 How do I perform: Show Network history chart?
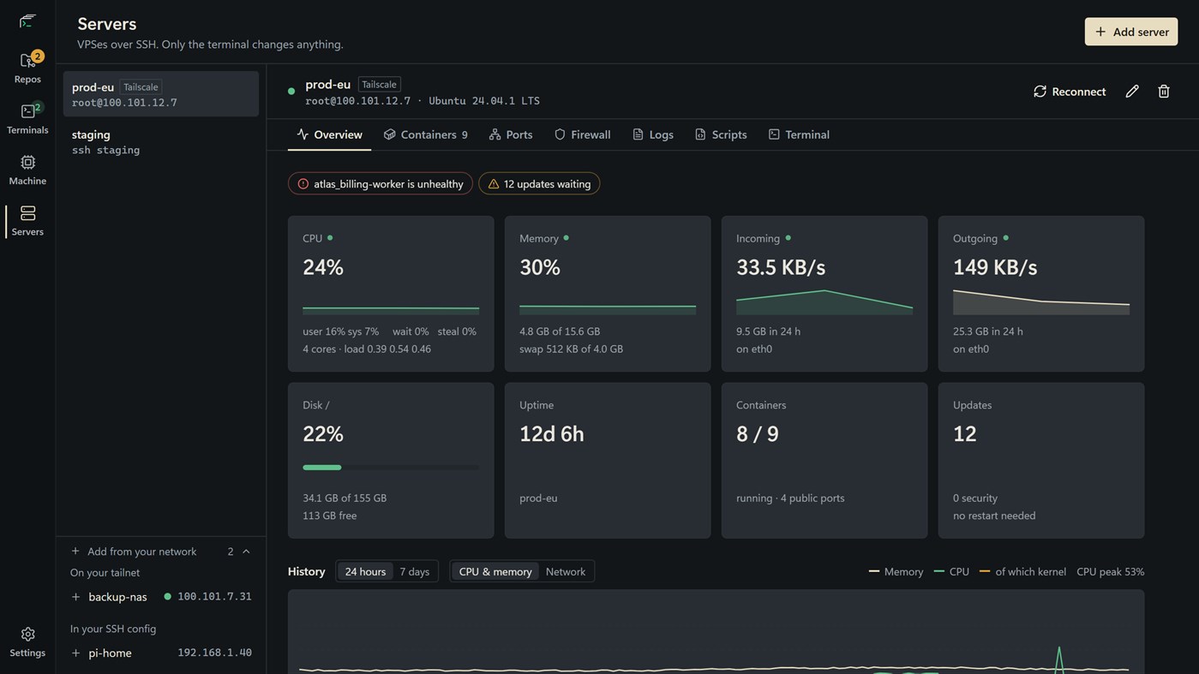566,571
